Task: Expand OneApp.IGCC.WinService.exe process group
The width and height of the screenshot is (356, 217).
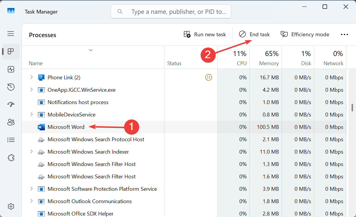Action: click(x=31, y=90)
